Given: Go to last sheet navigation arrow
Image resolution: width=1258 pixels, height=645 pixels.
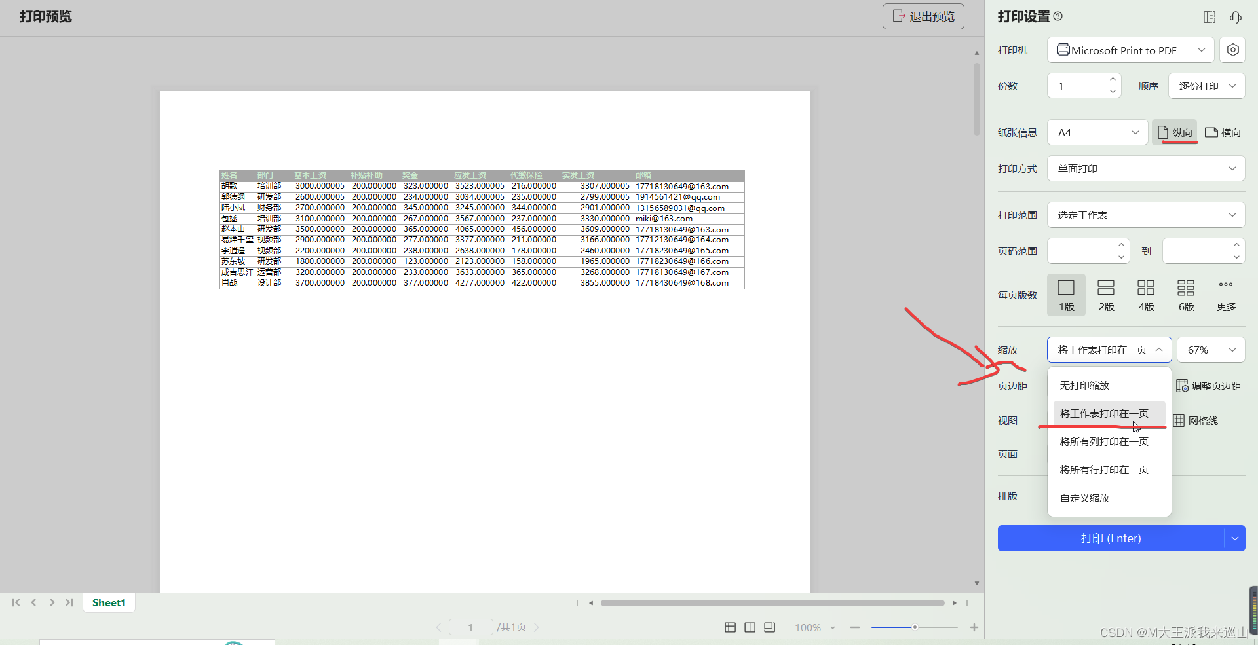Looking at the screenshot, I should (69, 602).
